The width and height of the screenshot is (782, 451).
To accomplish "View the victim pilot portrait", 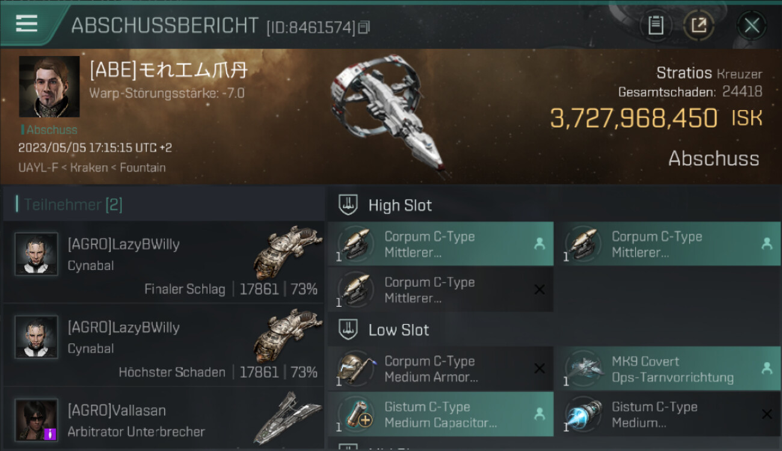I will click(x=49, y=87).
